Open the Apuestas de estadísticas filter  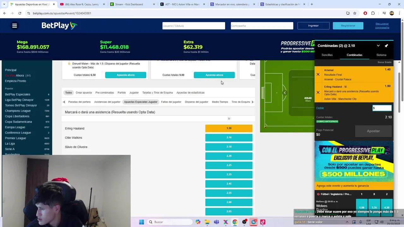190,93
